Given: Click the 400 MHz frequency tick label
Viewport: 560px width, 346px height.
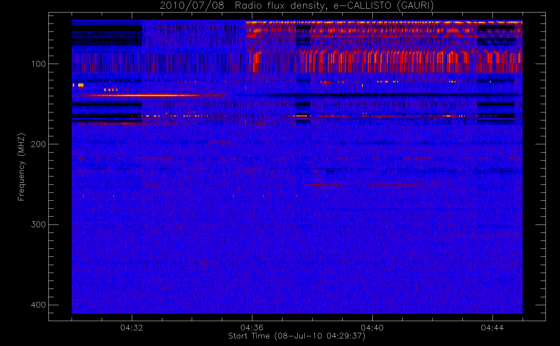Looking at the screenshot, I should [x=38, y=305].
